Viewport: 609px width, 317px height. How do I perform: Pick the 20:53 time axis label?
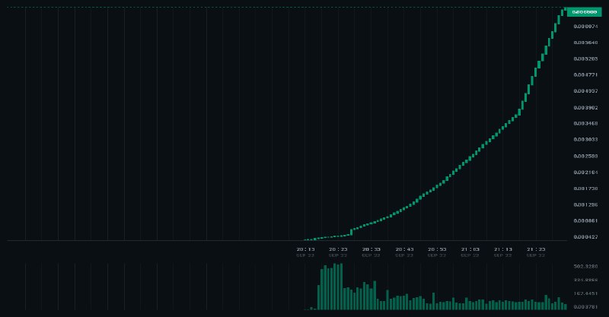coord(437,249)
